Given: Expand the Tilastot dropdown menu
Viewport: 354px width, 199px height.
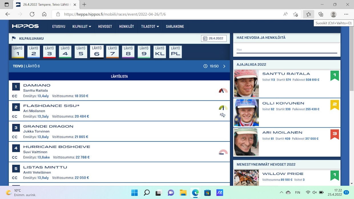Looking at the screenshot, I should tap(150, 27).
